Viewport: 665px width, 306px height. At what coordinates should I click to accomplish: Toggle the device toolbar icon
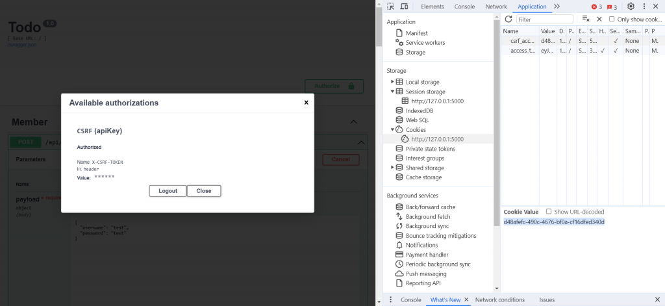click(404, 6)
